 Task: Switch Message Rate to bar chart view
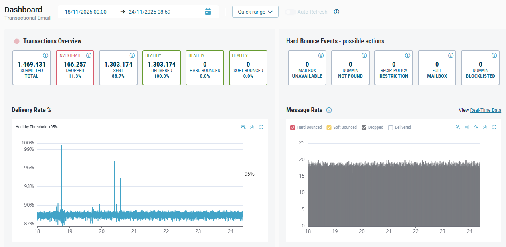point(467,127)
